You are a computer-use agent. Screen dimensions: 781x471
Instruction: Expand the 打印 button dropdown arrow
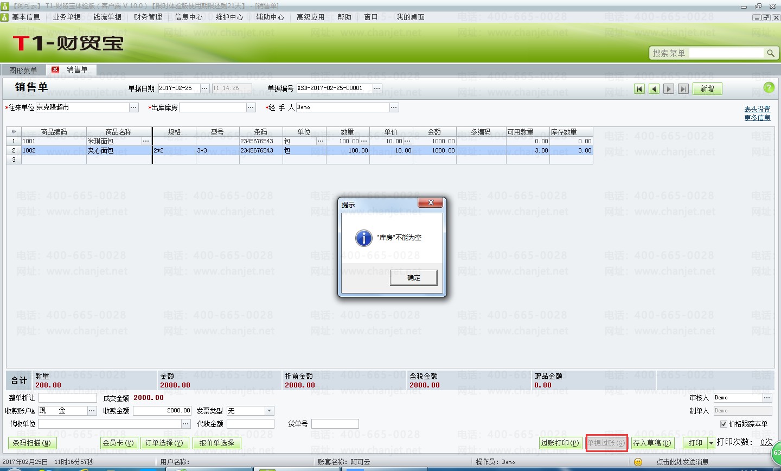(711, 443)
